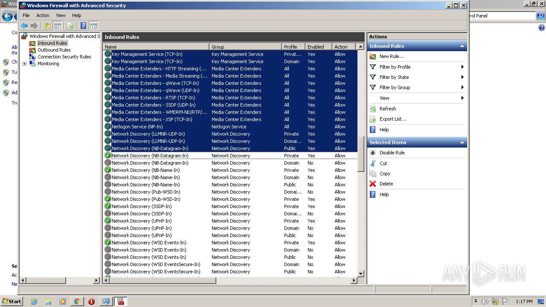
Task: Open the Action menu
Action: pyautogui.click(x=43, y=15)
